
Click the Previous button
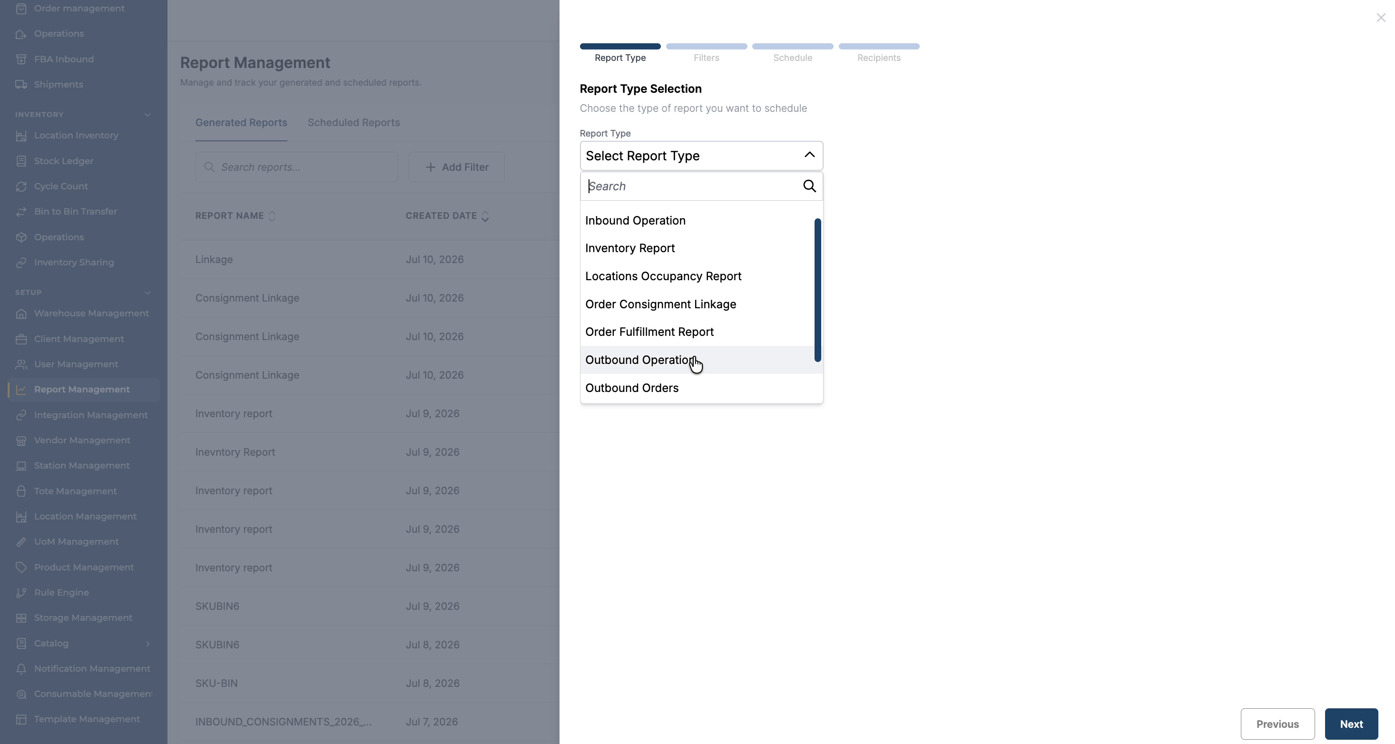1277,724
